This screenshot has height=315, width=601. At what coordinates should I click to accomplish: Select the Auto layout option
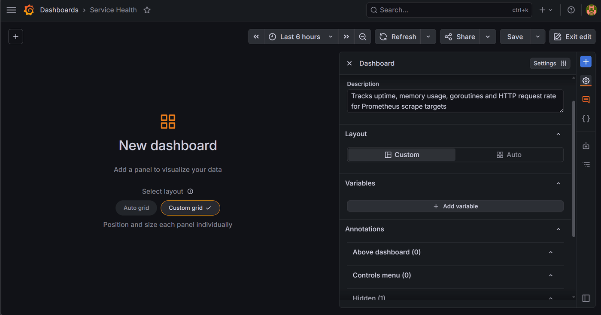[x=509, y=155]
